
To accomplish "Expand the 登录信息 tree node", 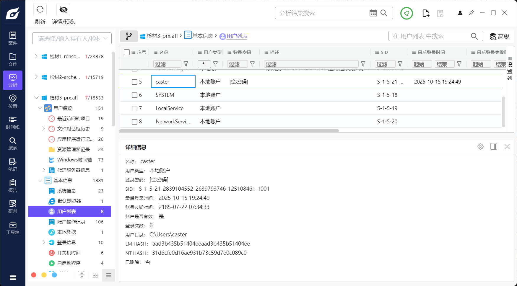I will pyautogui.click(x=44, y=242).
